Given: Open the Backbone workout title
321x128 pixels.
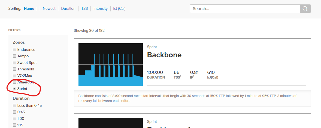Looking at the screenshot, I should click(164, 55).
